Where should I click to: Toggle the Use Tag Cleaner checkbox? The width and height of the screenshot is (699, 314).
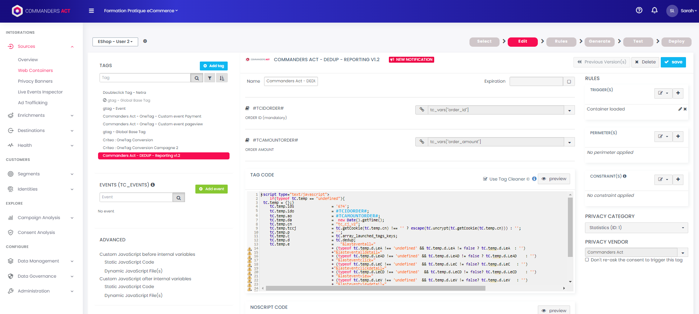pyautogui.click(x=485, y=179)
